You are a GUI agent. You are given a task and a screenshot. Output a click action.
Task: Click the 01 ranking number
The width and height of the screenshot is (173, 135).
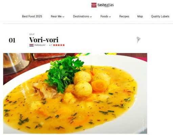pos(12,40)
